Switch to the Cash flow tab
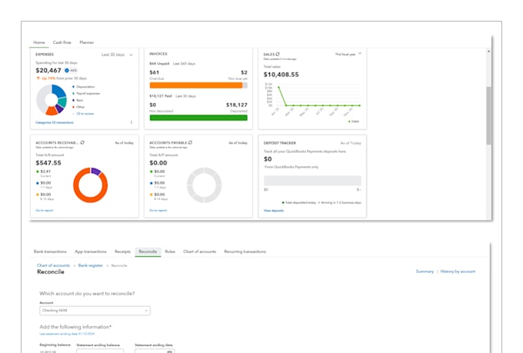Image resolution: width=523 pixels, height=353 pixels. (62, 42)
